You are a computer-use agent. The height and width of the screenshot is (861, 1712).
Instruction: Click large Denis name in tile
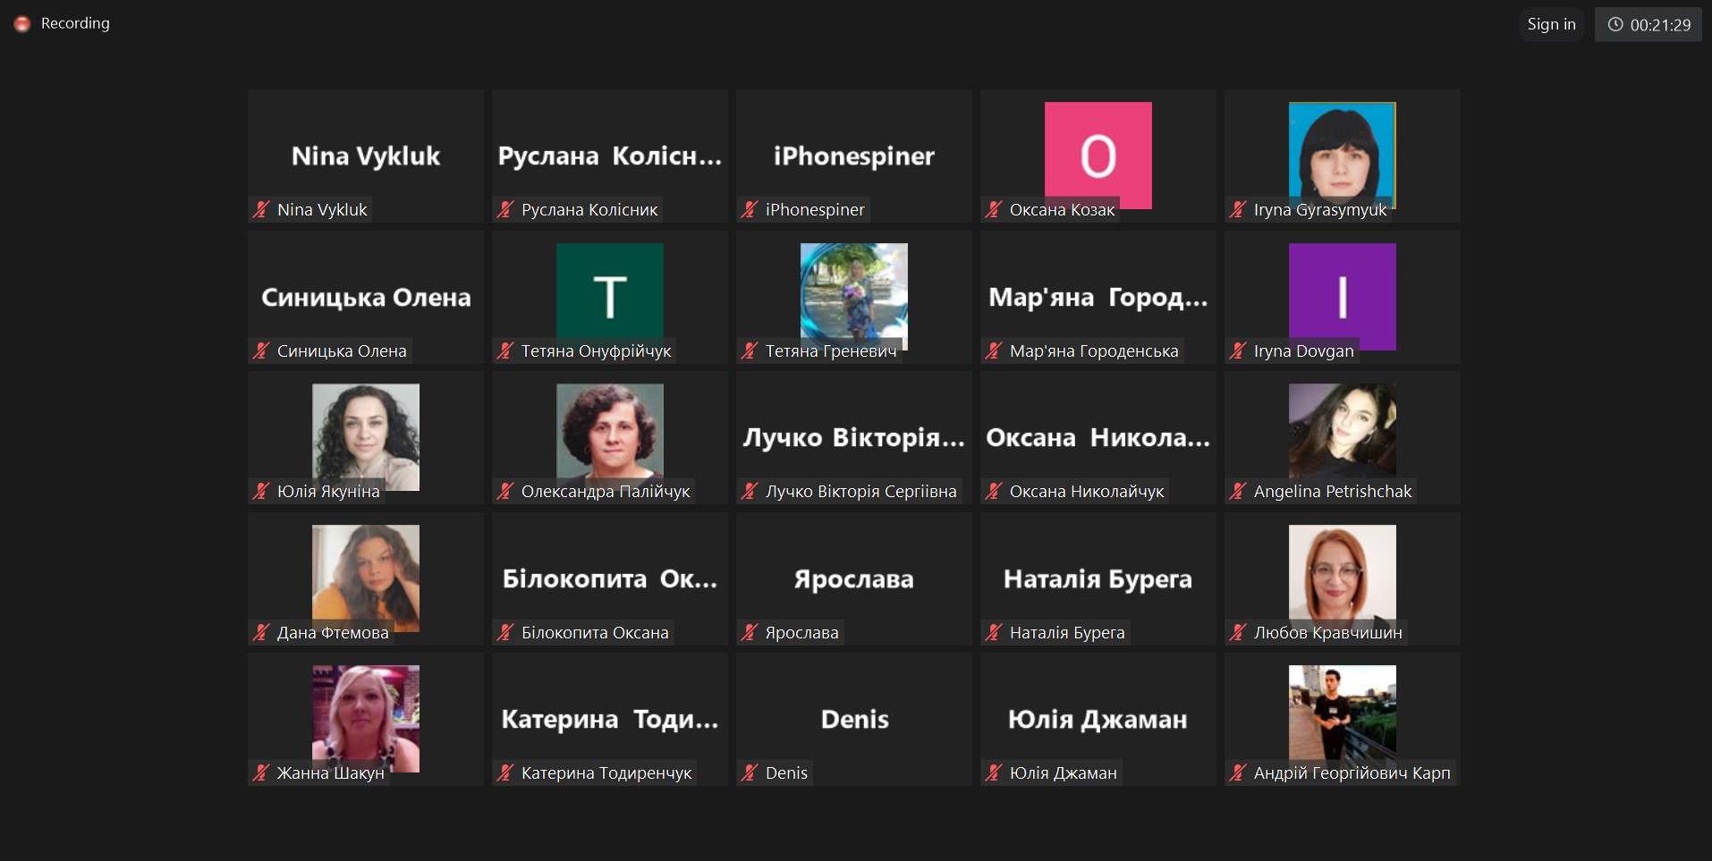[854, 719]
